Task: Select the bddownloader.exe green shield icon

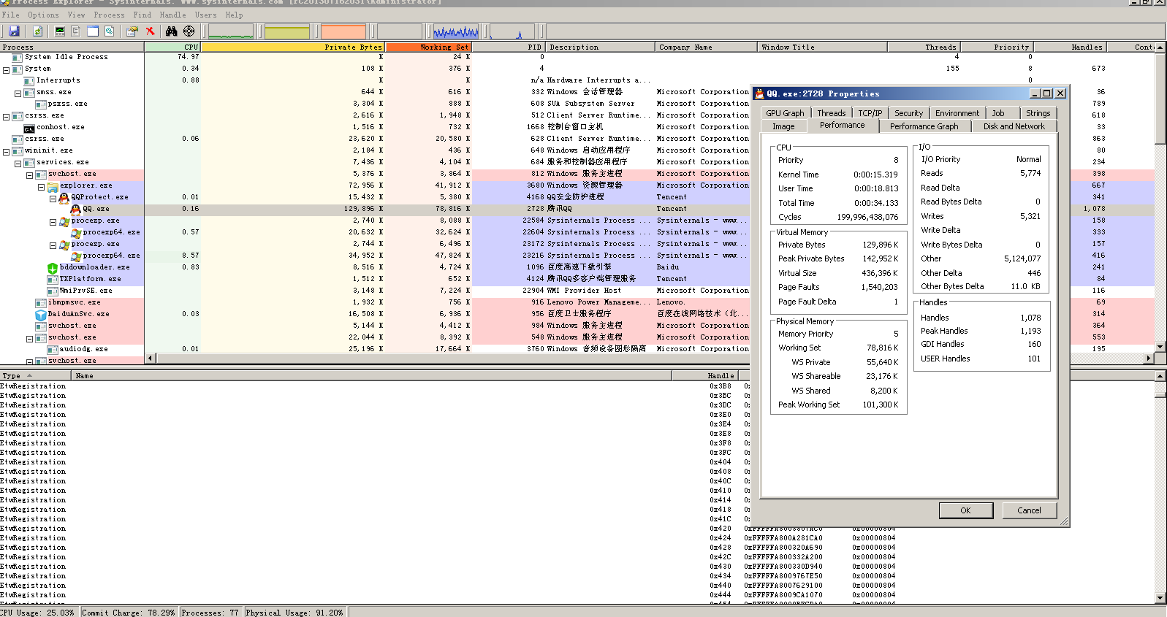Action: [53, 267]
